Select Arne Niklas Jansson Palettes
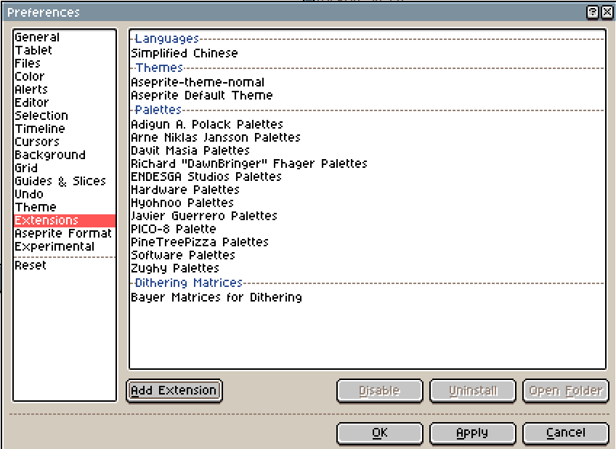This screenshot has width=616, height=449. coord(368,137)
